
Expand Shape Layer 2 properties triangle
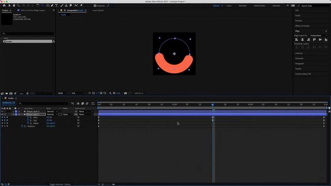click(x=13, y=112)
